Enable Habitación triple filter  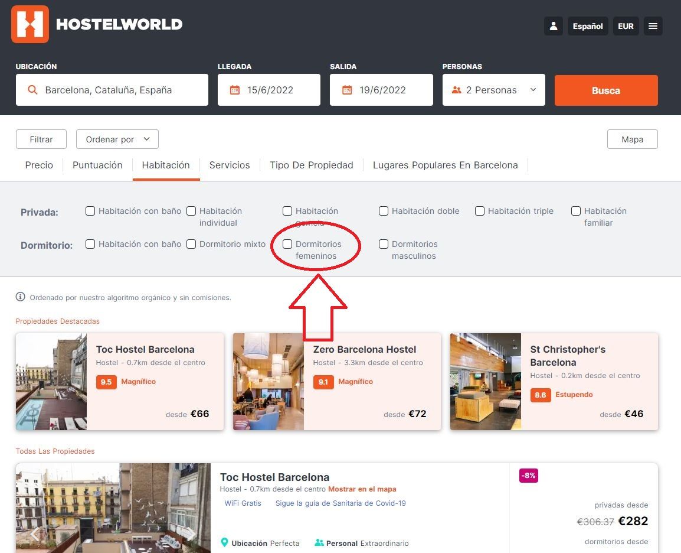click(480, 211)
